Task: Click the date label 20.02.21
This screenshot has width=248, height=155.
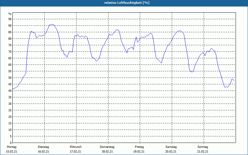Action: coord(171,152)
